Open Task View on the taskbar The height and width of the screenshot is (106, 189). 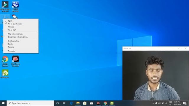tap(64, 103)
